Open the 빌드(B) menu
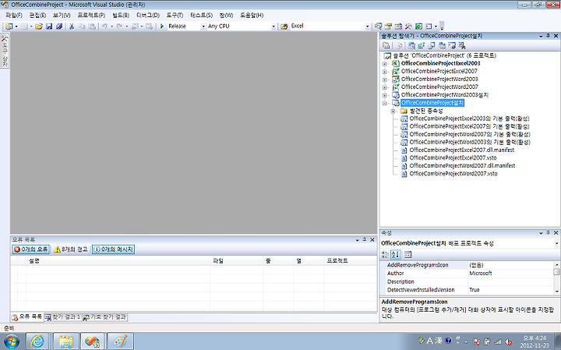Screen dimensions: 561x350 (x=121, y=15)
